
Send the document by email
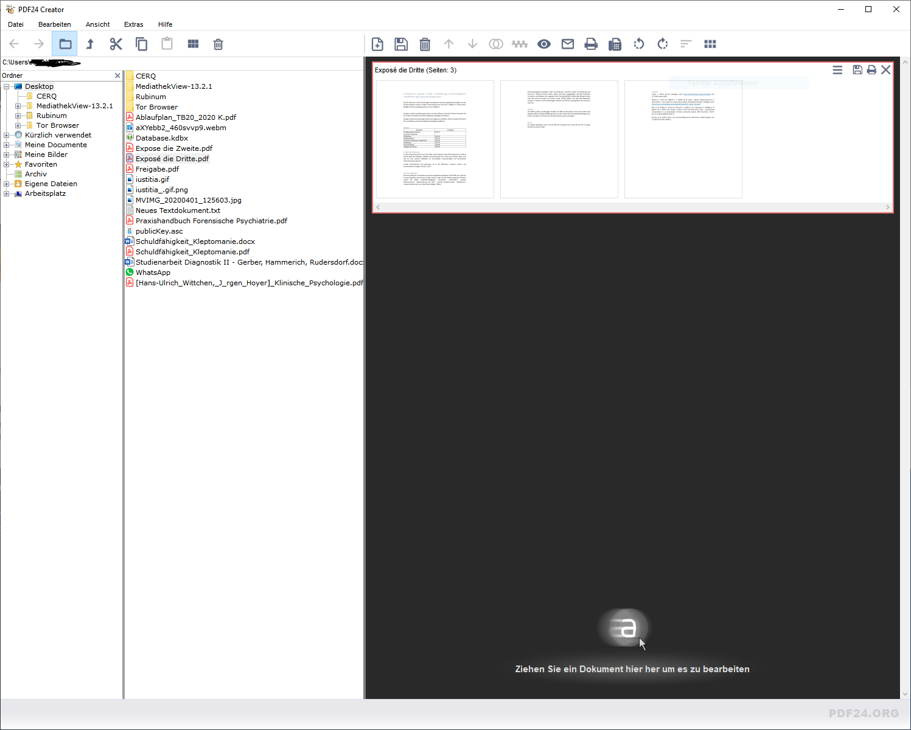tap(568, 44)
